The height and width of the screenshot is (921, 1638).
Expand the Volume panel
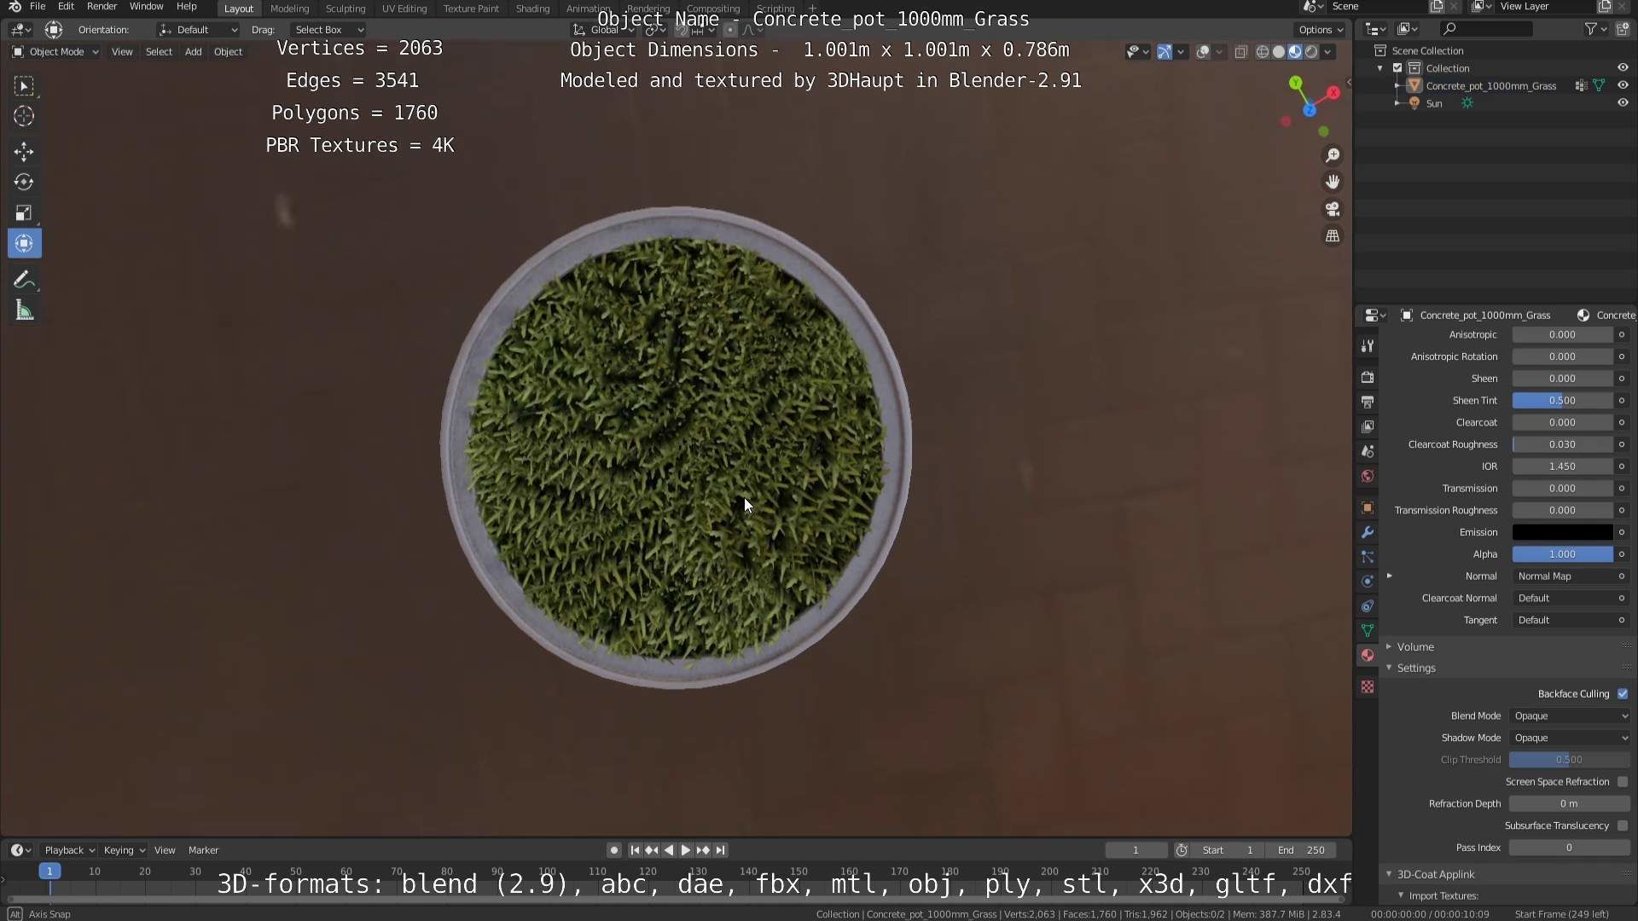[1415, 647]
